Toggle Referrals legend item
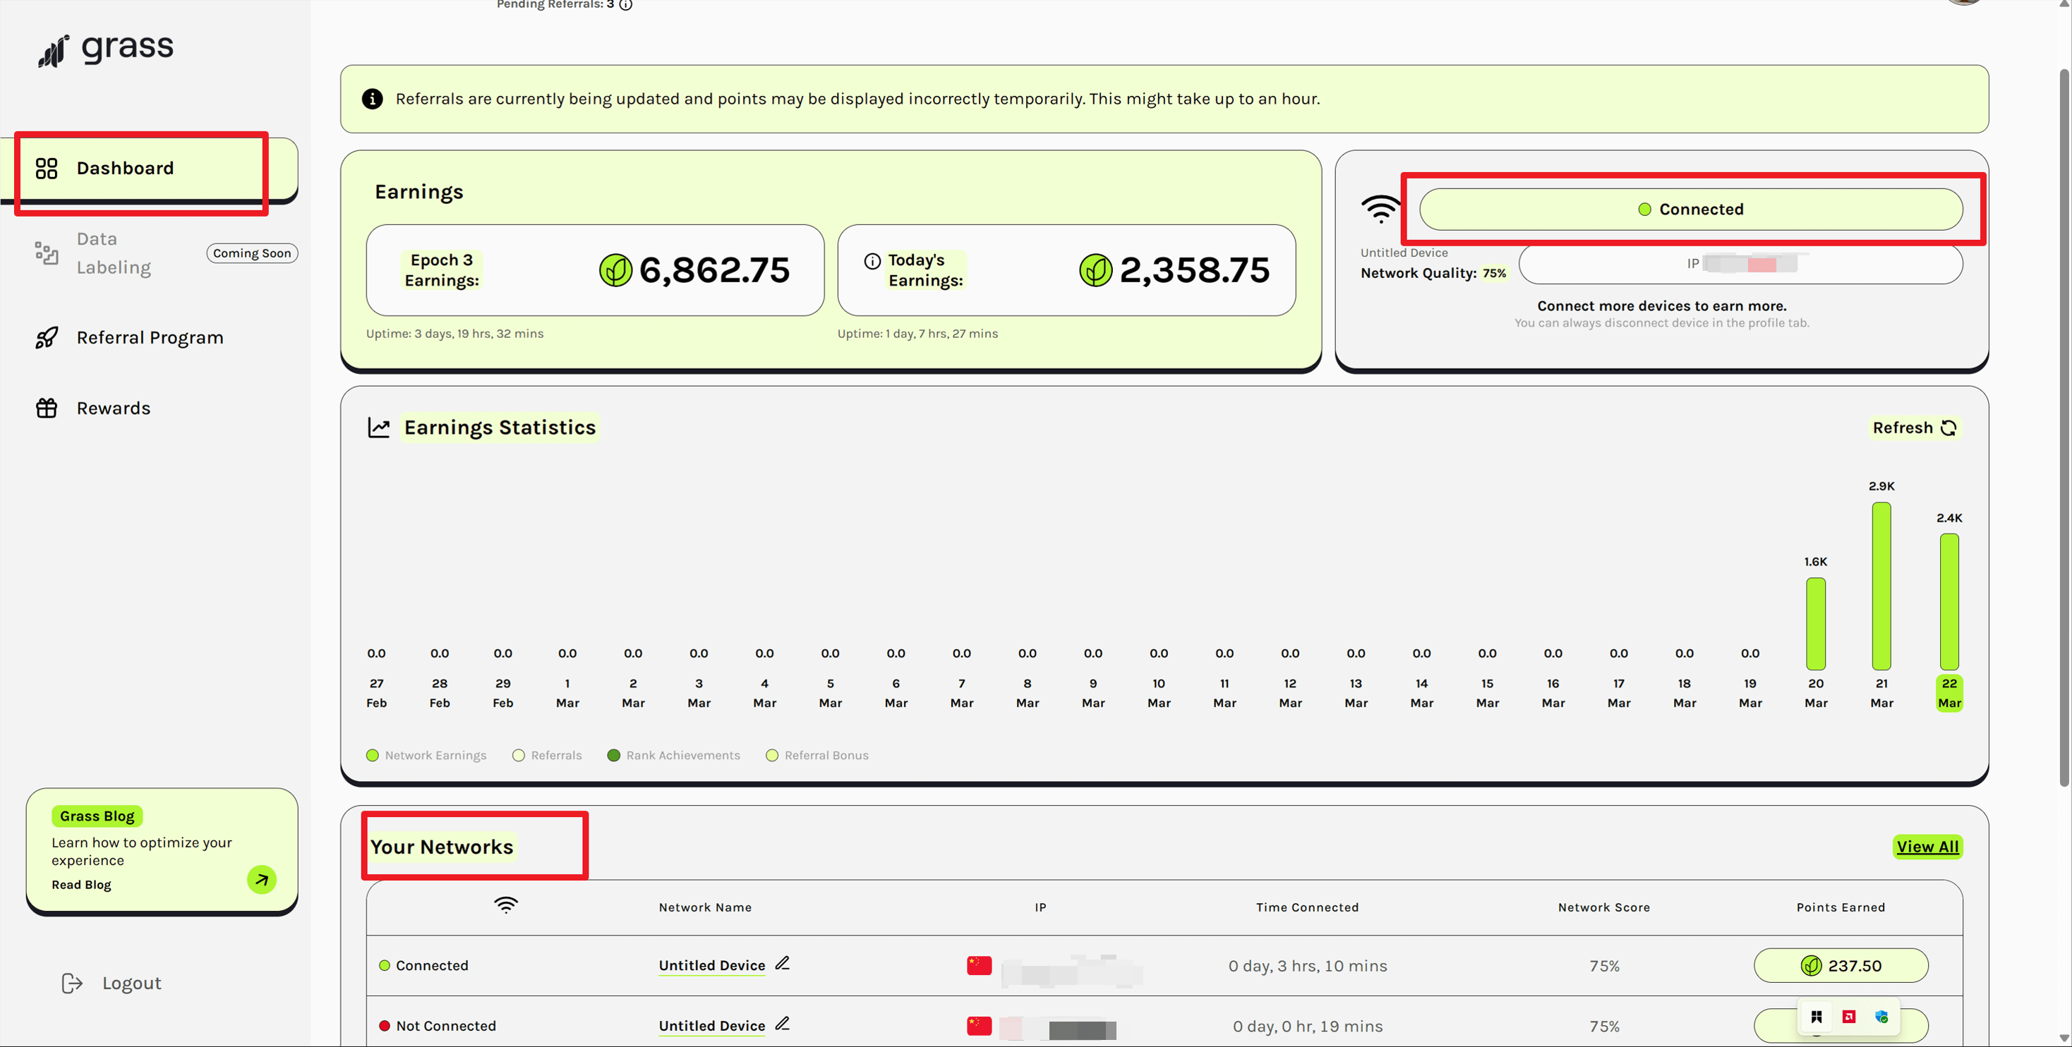 point(547,755)
